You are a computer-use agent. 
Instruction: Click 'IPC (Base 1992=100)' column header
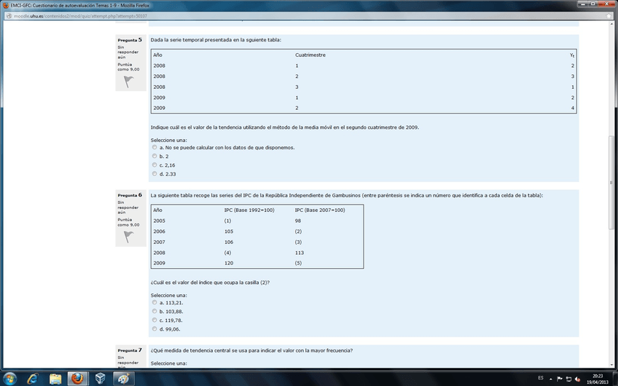tap(249, 210)
